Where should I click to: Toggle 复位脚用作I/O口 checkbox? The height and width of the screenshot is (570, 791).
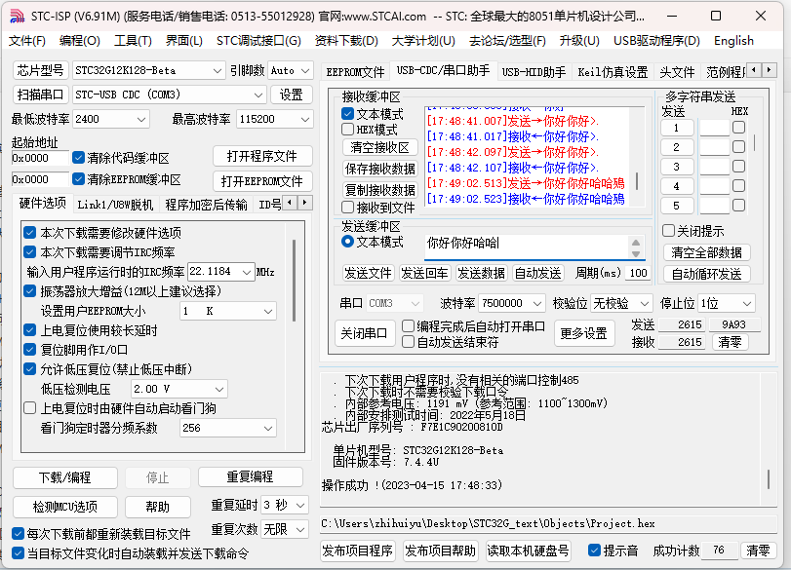pos(30,349)
